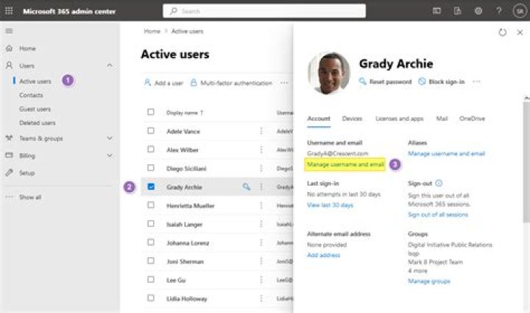The image size is (530, 313).
Task: Click Add address link
Action: 323,255
